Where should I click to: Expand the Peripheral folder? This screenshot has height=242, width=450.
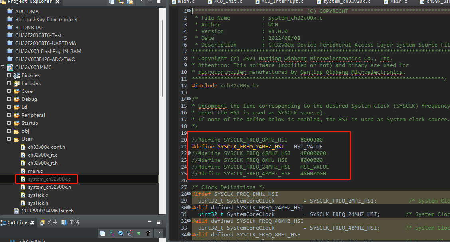[9, 115]
